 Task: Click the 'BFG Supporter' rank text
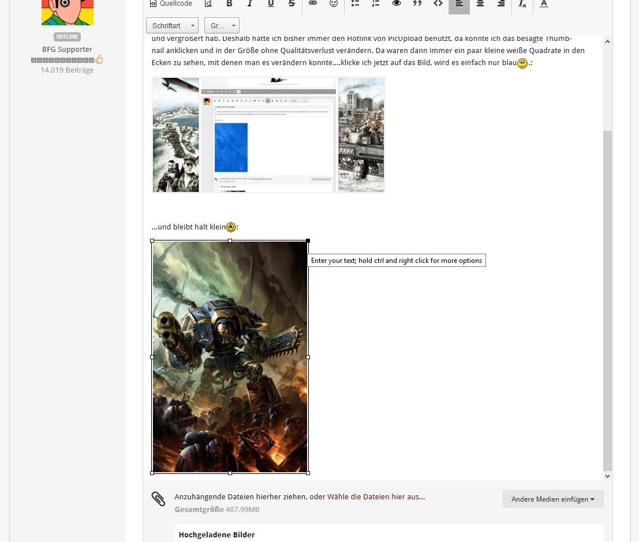[67, 49]
